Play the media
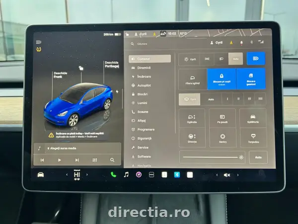Viewport: 298px width, 224px height. pos(60,160)
